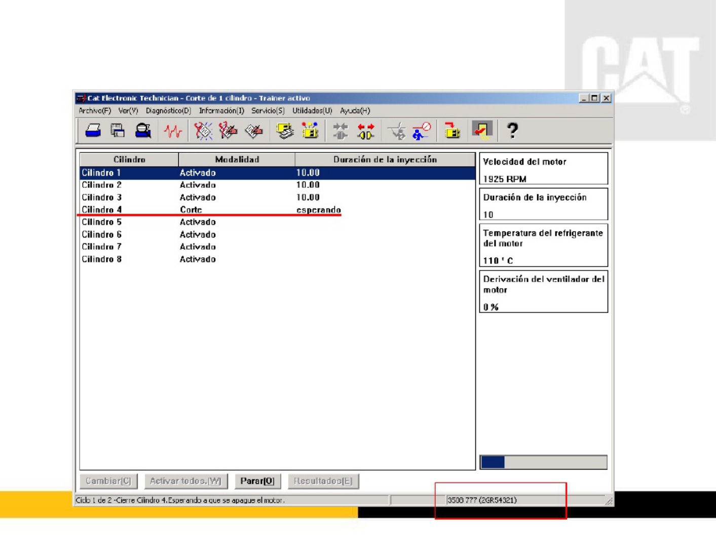Open print preview magnifier icon
This screenshot has width=716, height=537.
143,131
